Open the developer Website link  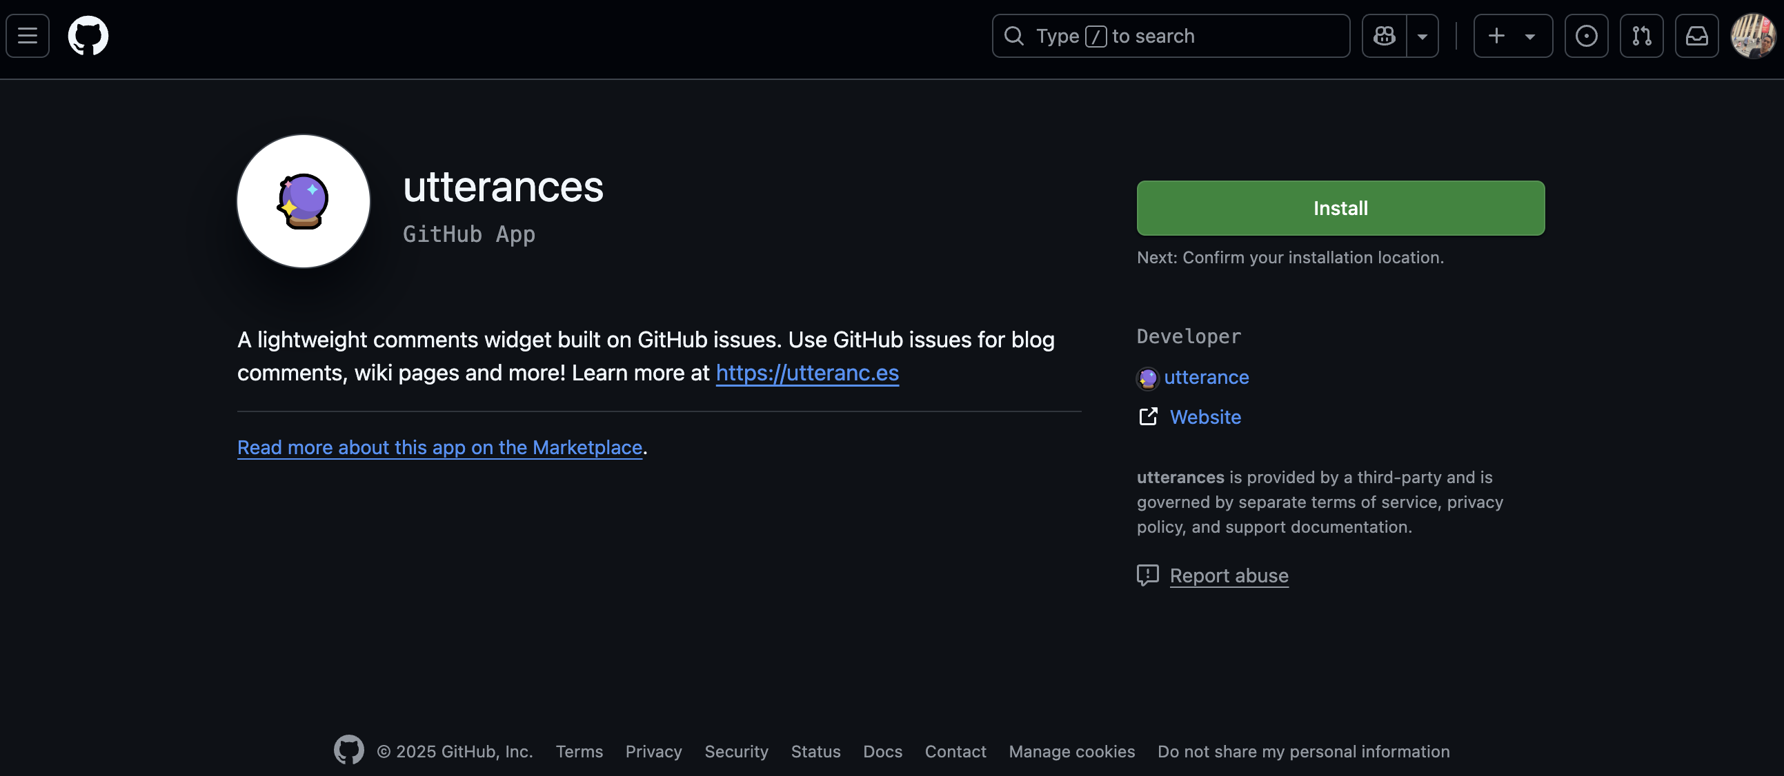1205,417
